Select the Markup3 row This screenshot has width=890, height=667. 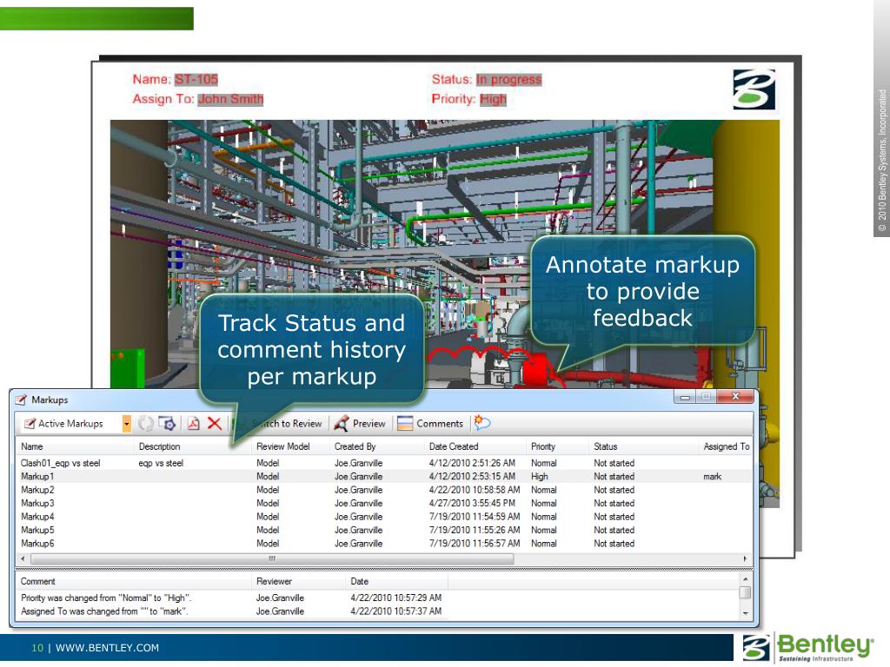pos(384,503)
